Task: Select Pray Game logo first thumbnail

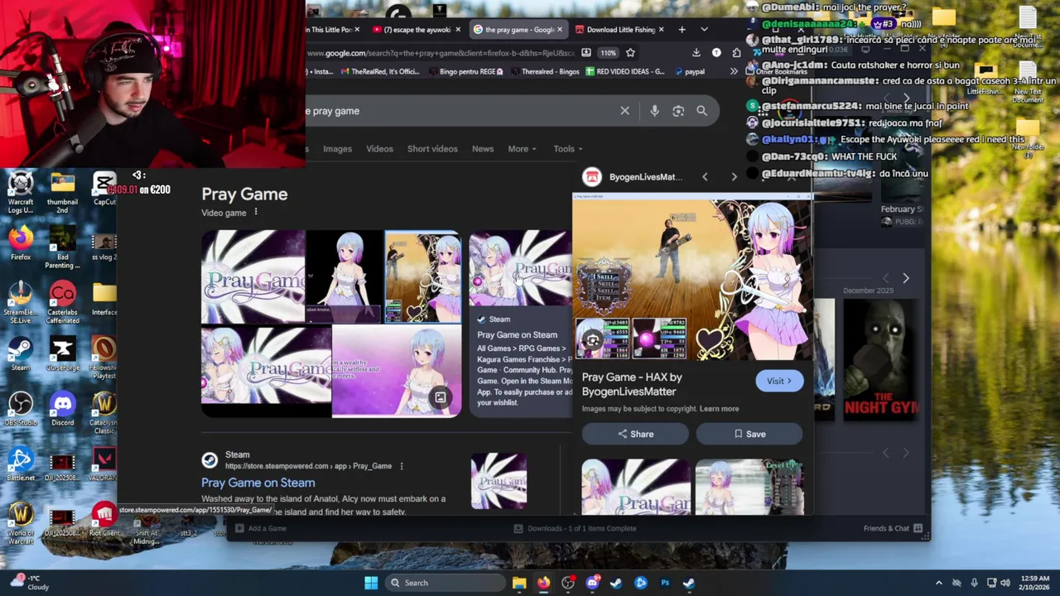Action: coord(253,276)
